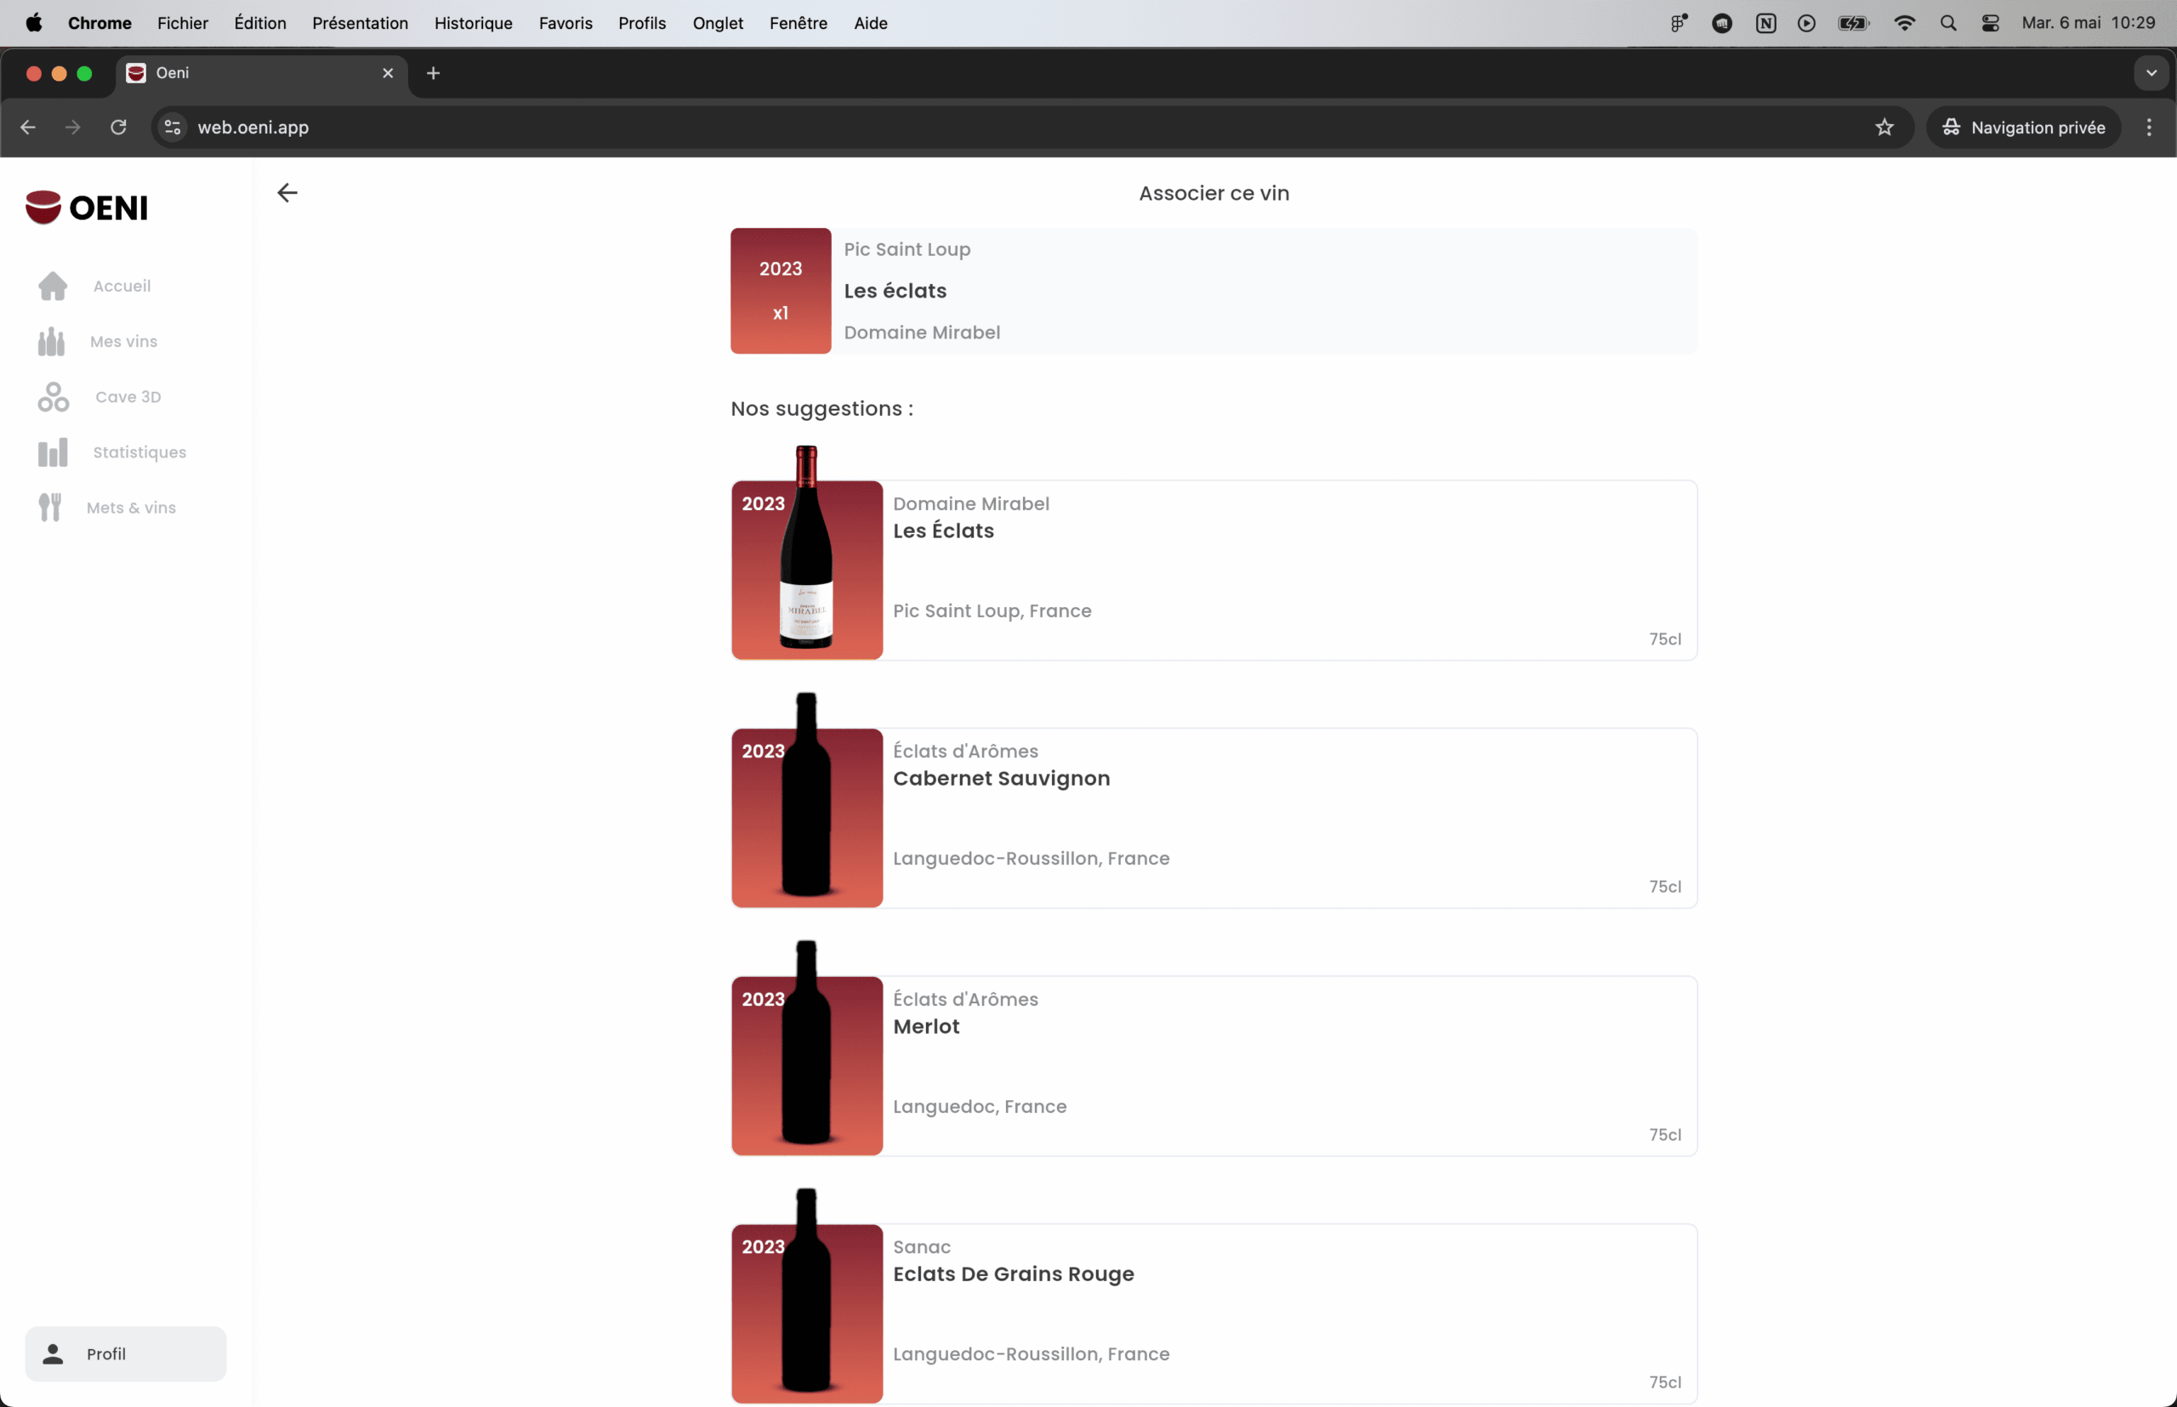
Task: Open Mets & vins section
Action: click(132, 507)
